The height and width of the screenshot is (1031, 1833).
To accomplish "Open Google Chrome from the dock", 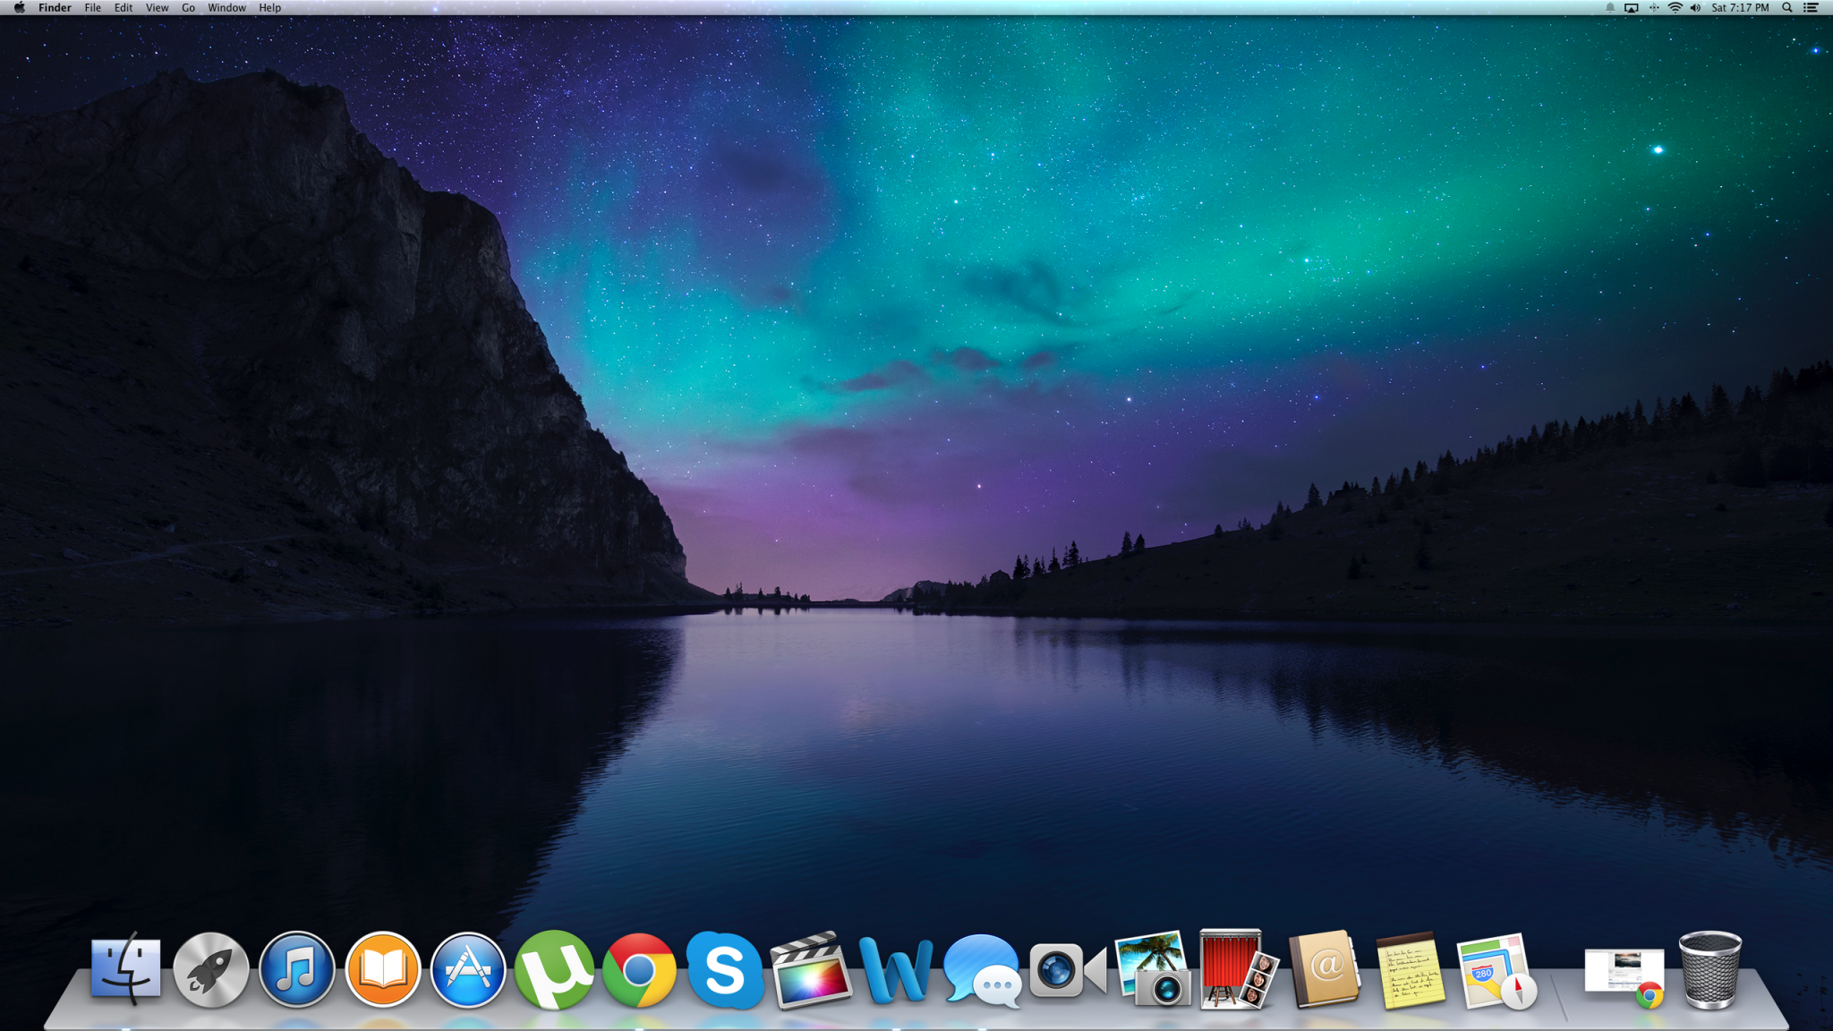I will coord(639,970).
